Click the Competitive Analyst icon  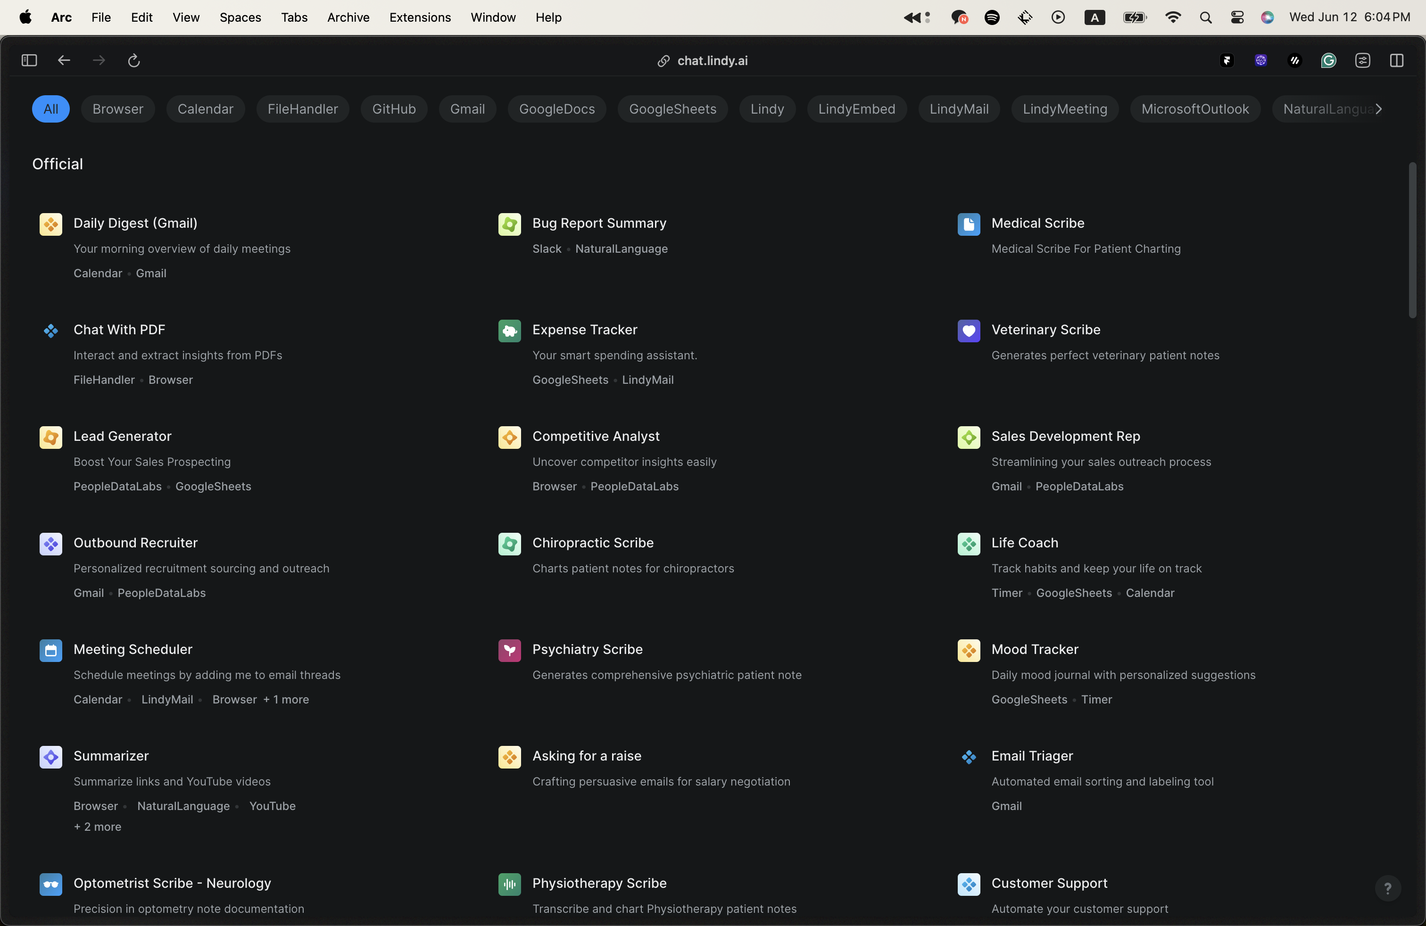pyautogui.click(x=509, y=438)
